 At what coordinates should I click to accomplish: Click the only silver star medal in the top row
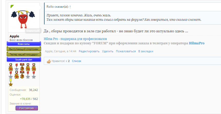pos(17,67)
